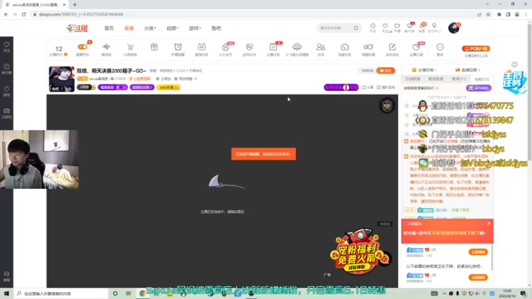The height and width of the screenshot is (299, 532).
Task: Switch to the 周活跃度 tab
Action: point(436,78)
